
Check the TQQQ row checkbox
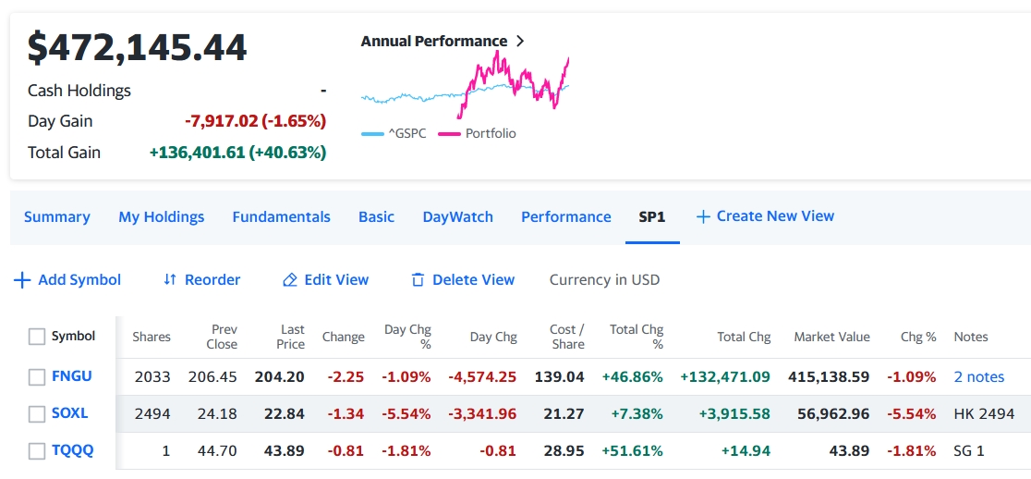pos(37,451)
